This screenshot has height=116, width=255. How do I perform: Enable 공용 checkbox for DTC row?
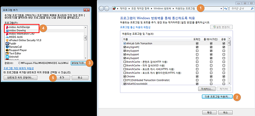click(224, 80)
